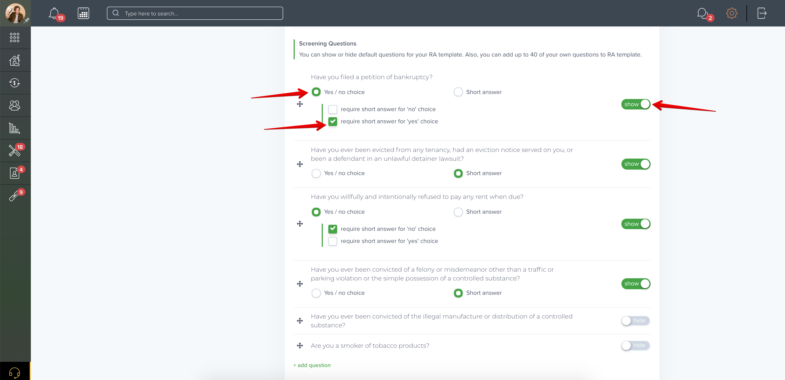Grab the move handle for controlled substance question
This screenshot has width=785, height=380.
pyautogui.click(x=300, y=320)
